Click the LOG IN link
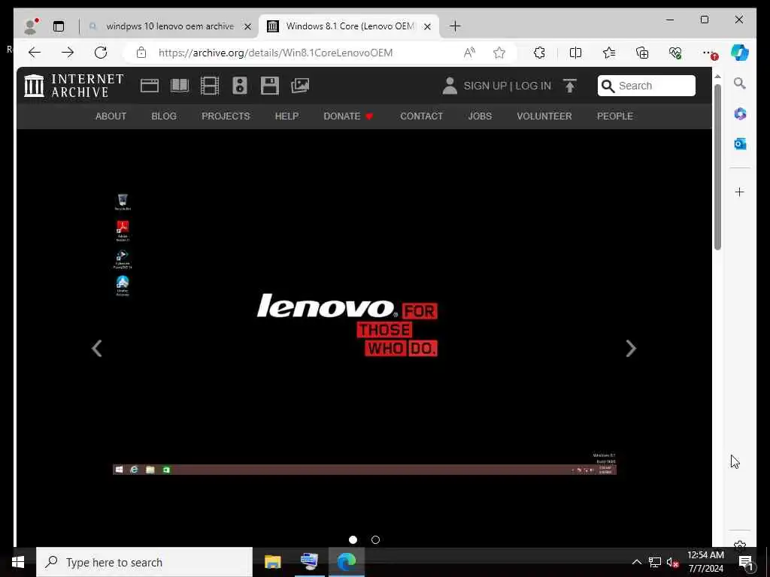This screenshot has height=577, width=770. point(533,86)
